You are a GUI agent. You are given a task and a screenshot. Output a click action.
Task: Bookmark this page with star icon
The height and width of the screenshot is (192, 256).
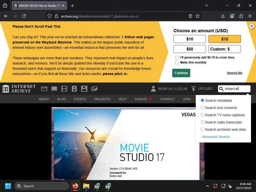click(197, 16)
